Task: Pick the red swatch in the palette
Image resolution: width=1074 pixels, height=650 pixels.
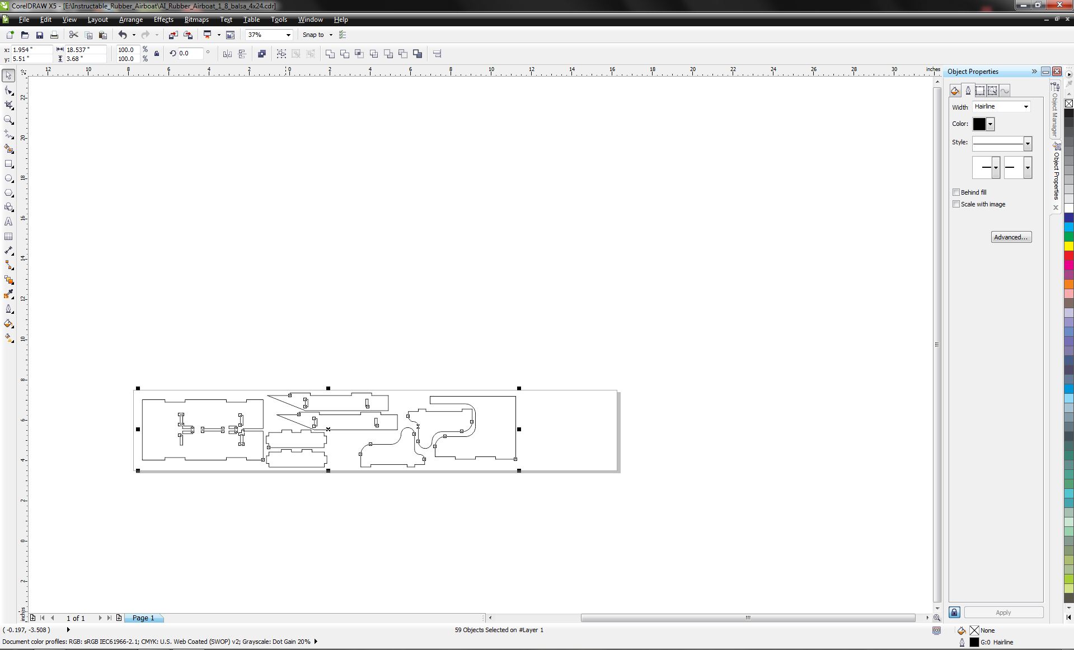Action: click(1069, 256)
